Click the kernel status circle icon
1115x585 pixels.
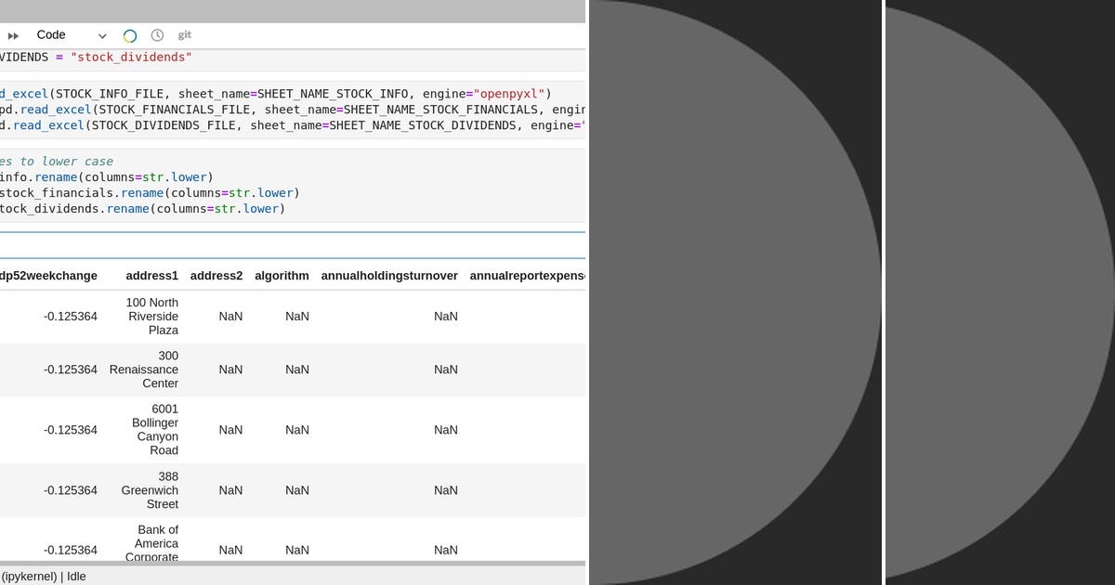129,34
